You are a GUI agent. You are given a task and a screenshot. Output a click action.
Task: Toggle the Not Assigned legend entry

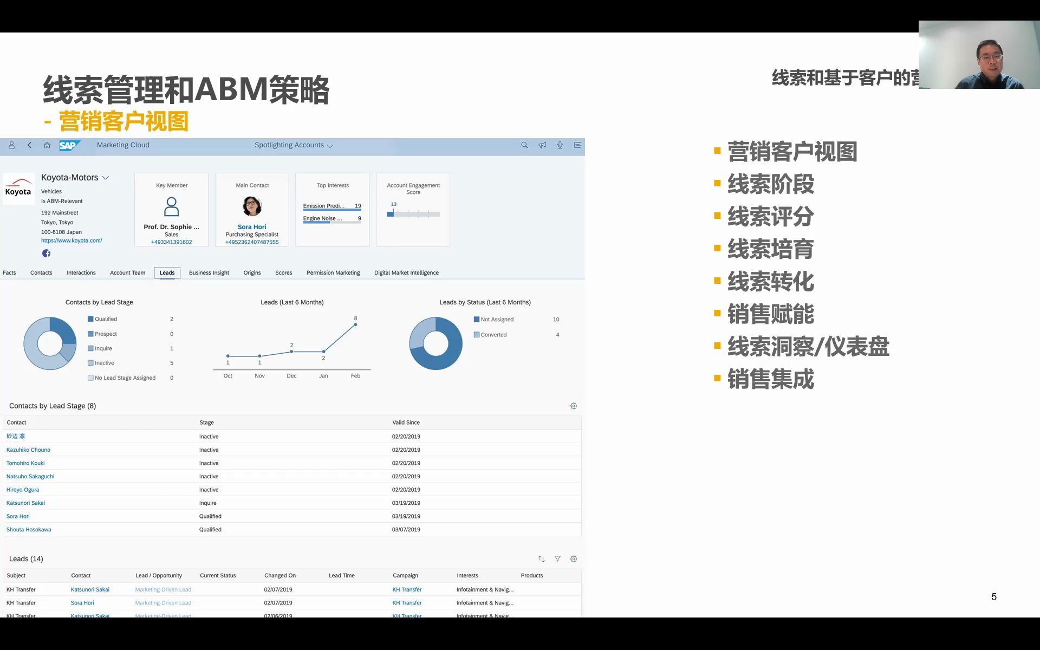click(x=496, y=319)
